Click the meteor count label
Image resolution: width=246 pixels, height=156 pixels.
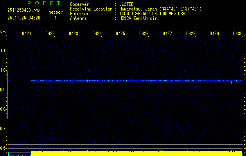(55, 12)
